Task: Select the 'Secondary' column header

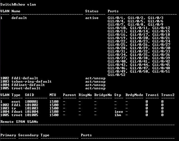Action: tap(28, 135)
